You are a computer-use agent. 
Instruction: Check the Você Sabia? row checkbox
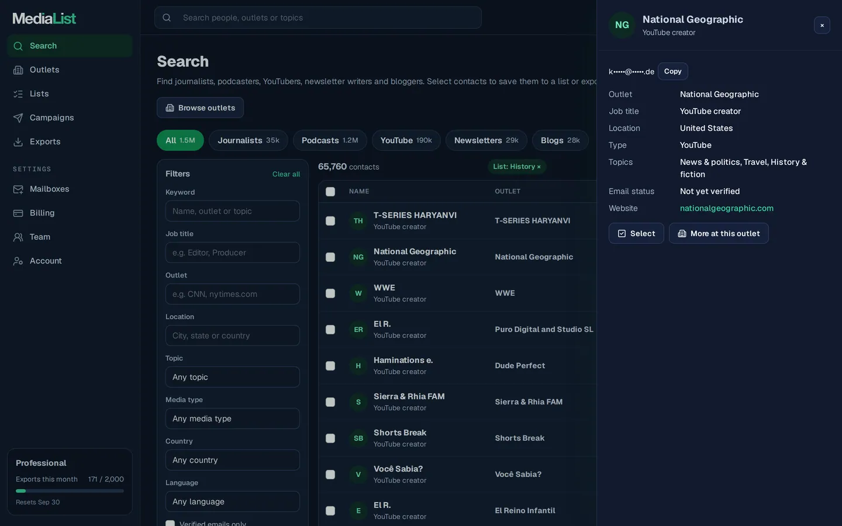[330, 475]
